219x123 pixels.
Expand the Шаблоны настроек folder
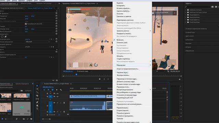point(185,10)
